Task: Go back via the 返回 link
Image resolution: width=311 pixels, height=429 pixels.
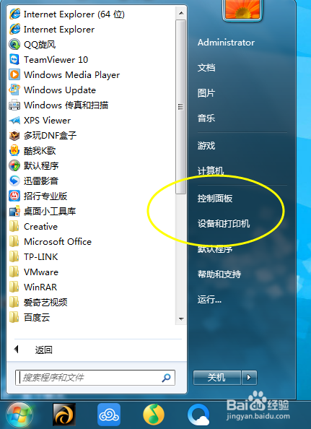Action: click(x=44, y=350)
